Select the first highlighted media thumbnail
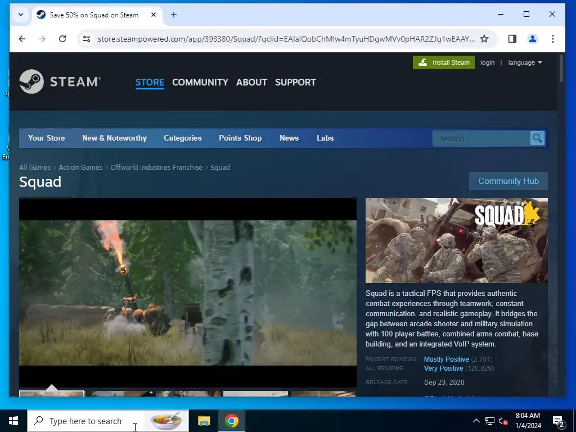 pyautogui.click(x=52, y=394)
